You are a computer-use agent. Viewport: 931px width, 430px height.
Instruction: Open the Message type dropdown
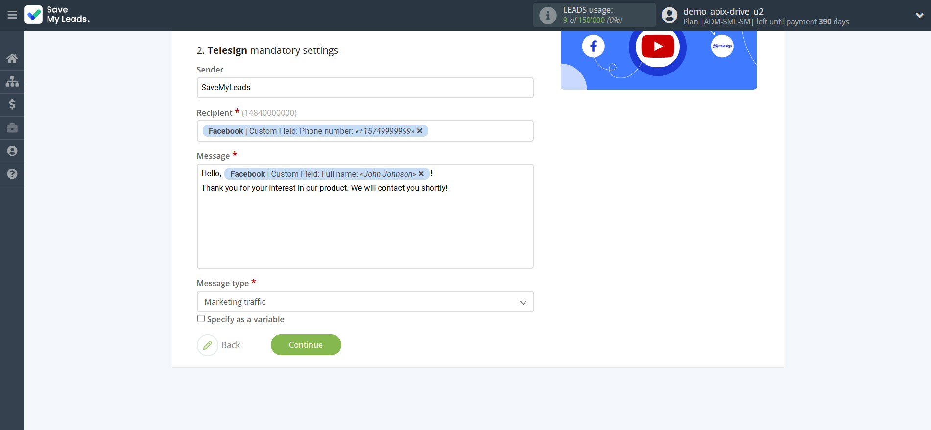[365, 302]
